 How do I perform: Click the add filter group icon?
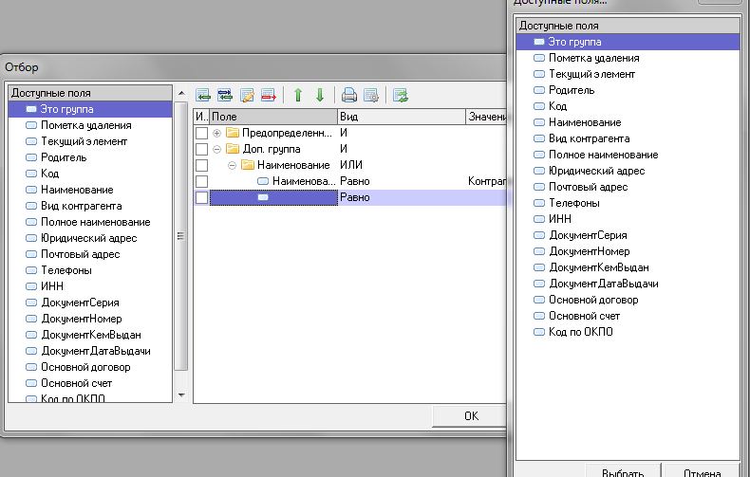pyautogui.click(x=225, y=95)
